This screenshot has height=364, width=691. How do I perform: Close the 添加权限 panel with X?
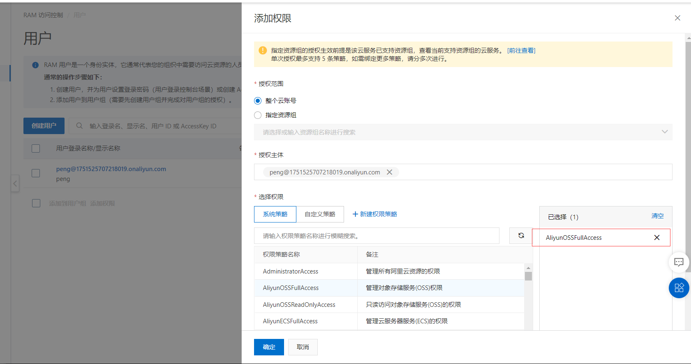click(677, 18)
